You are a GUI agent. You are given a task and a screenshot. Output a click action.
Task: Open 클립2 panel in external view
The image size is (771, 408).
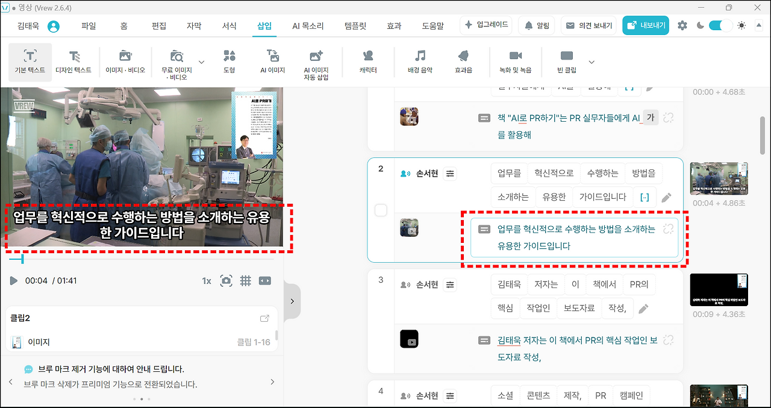tap(264, 319)
